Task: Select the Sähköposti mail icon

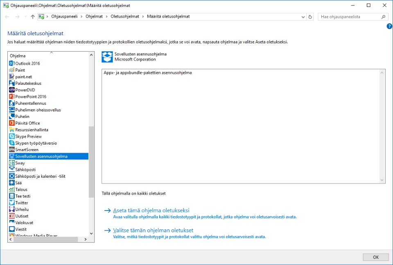Action: point(11,170)
